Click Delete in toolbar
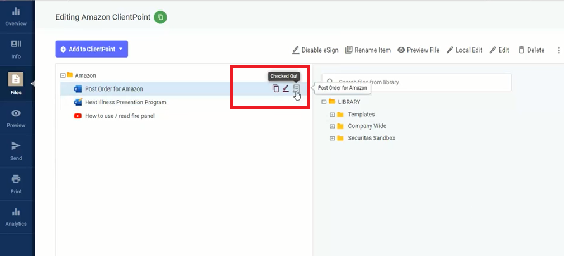Image resolution: width=564 pixels, height=257 pixels. (531, 50)
